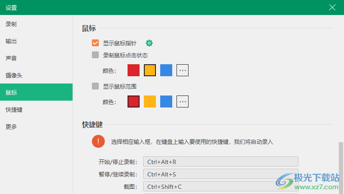Pick blue for mouse click color
344x194 pixels.
pyautogui.click(x=166, y=70)
